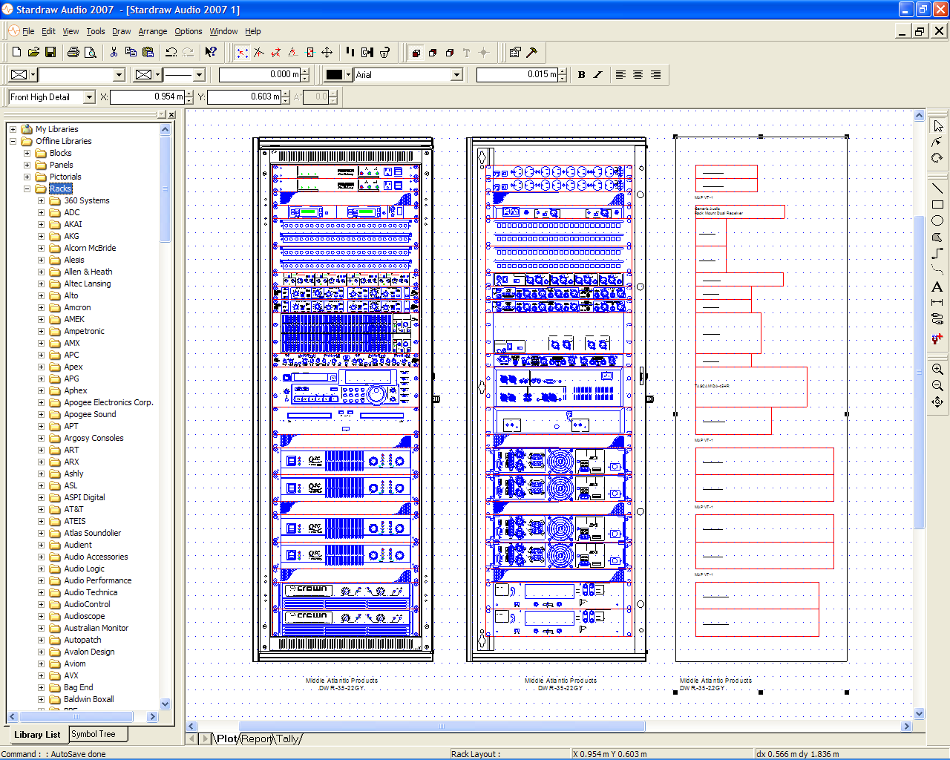This screenshot has width=950, height=760.
Task: Expand the Allen & Heath folder
Action: tap(42, 272)
